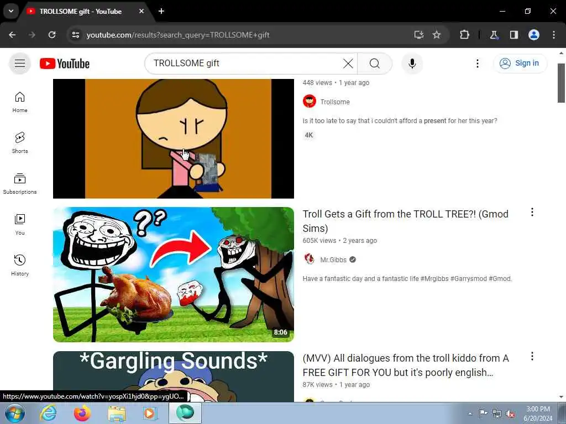
Task: Click the page vertical scrollbar thumb
Action: click(561, 83)
